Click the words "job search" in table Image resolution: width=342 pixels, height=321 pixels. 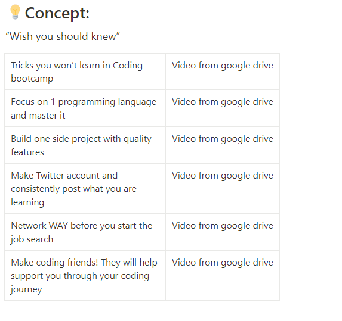[x=32, y=239]
